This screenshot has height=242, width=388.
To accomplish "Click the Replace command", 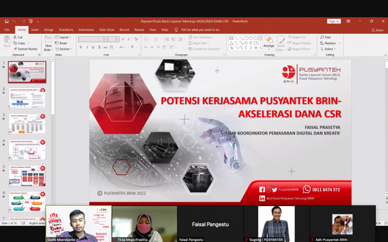I will [x=328, y=43].
